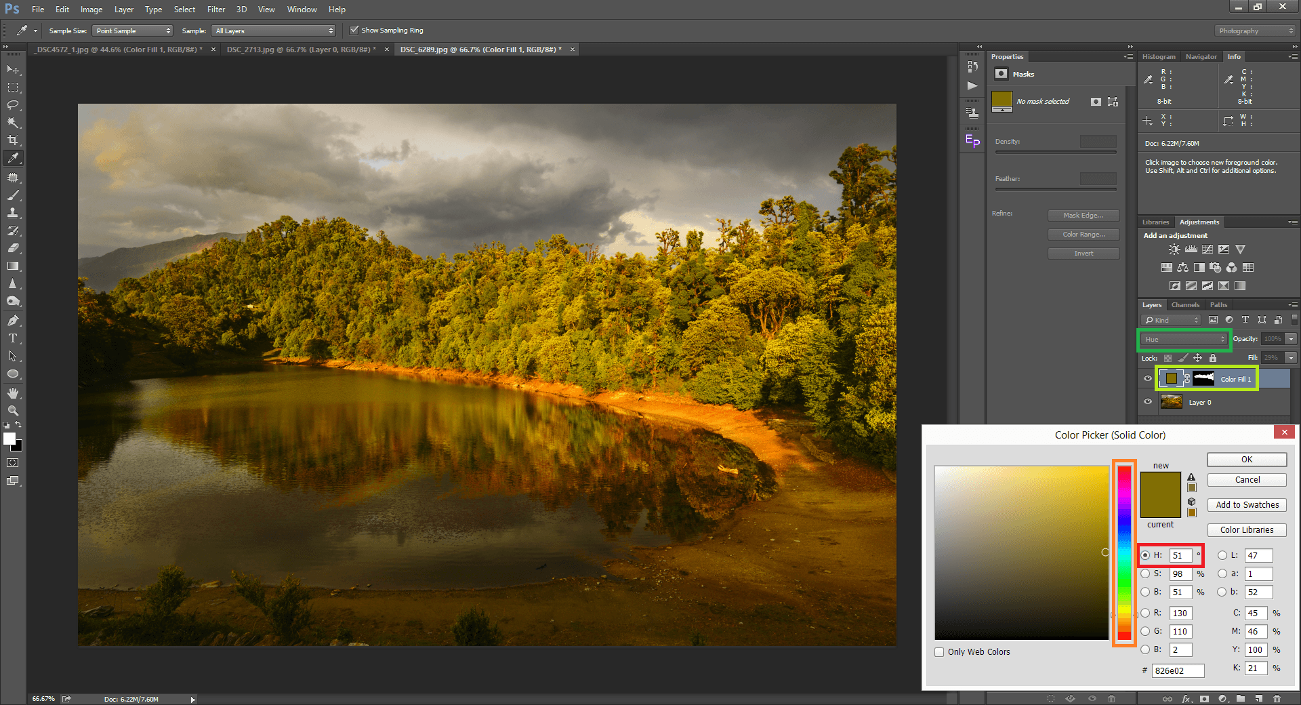This screenshot has height=705, width=1301.
Task: Open the Filter menu
Action: pos(215,9)
